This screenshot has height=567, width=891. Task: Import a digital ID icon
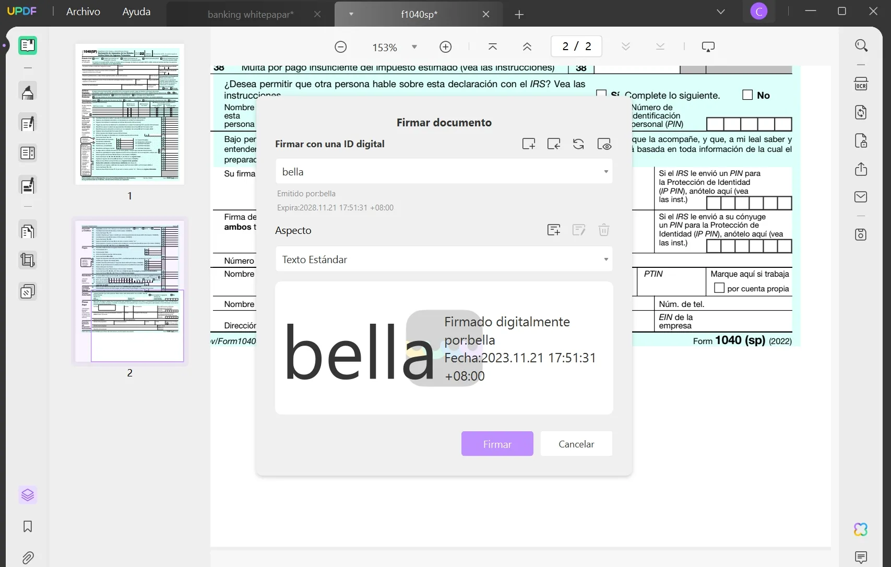[x=554, y=144]
